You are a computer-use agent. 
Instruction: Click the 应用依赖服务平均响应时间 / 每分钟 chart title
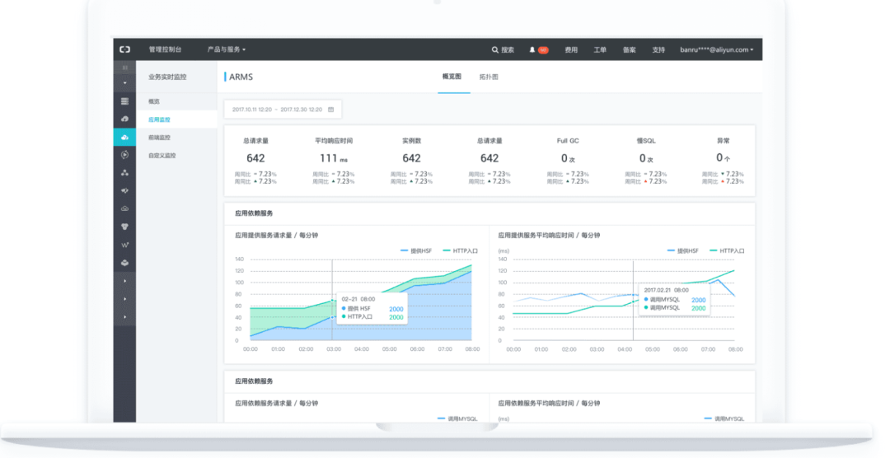point(549,404)
